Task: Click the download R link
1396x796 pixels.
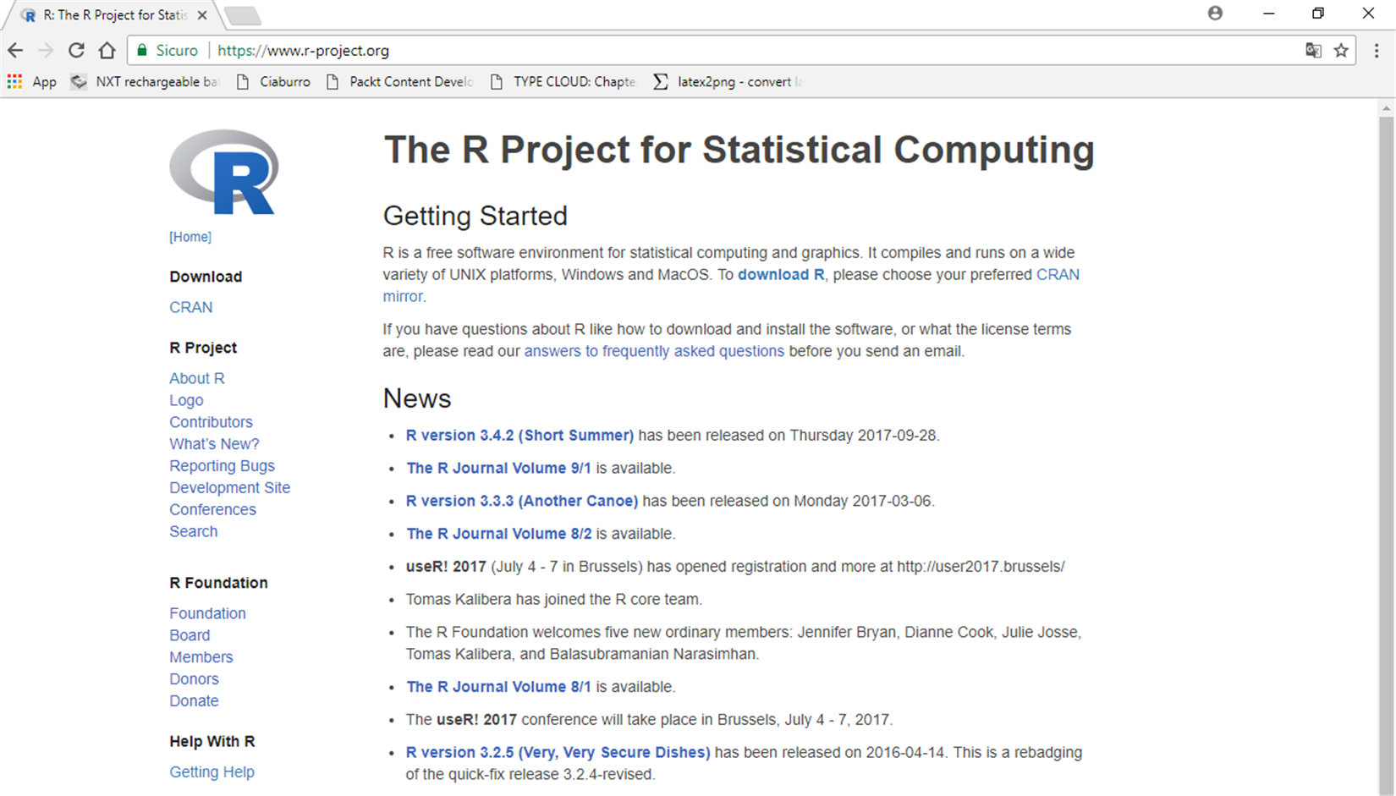Action: 781,275
